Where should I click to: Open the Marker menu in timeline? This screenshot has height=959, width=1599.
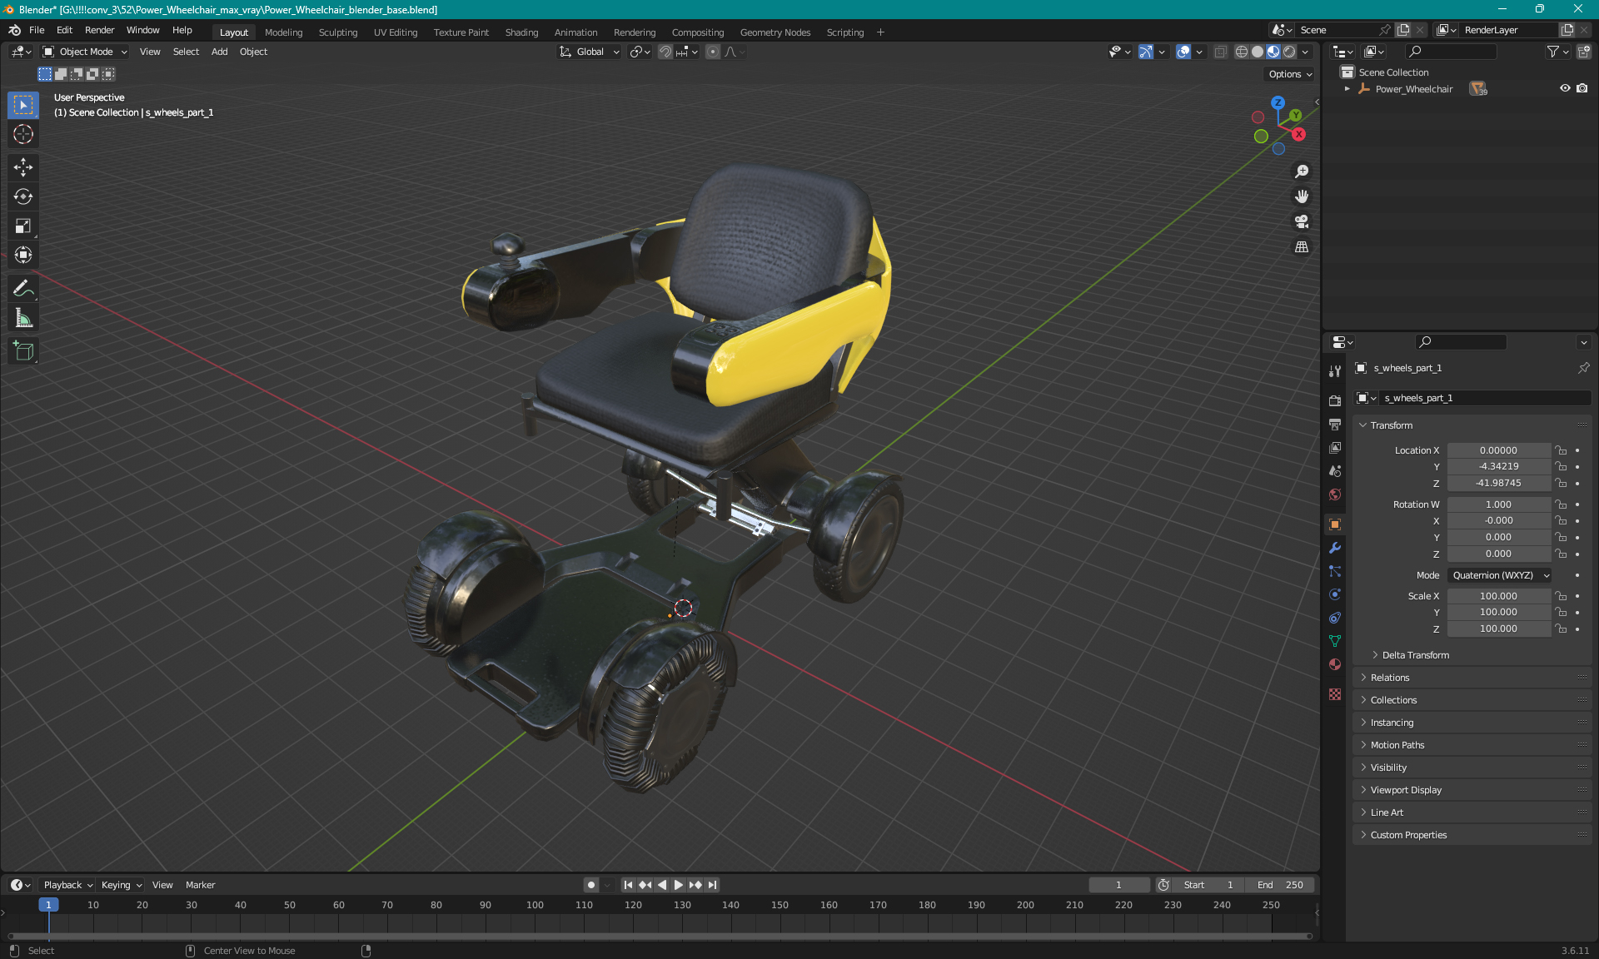point(200,885)
